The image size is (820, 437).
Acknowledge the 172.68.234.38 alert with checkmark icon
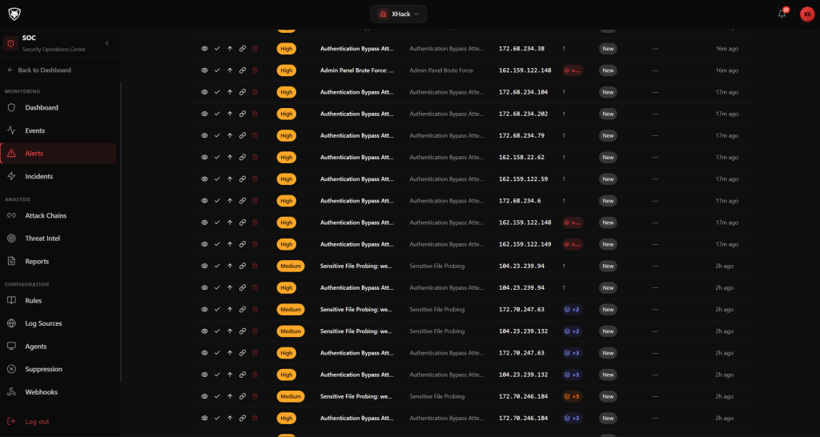217,49
